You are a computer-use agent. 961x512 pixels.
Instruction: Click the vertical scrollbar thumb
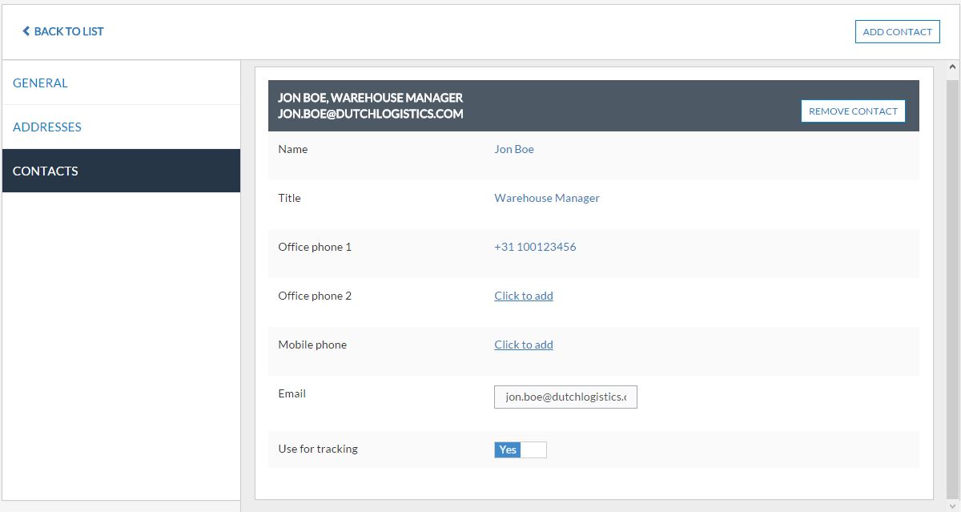pyautogui.click(x=952, y=280)
